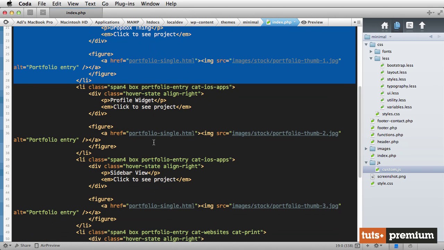Select the Files icon in sidebar toolbar

(397, 26)
